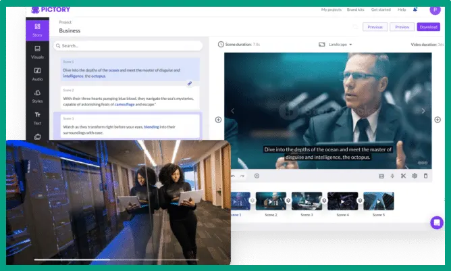Click transition icon between Scene 1 and 2
451x271 pixels.
click(253, 201)
